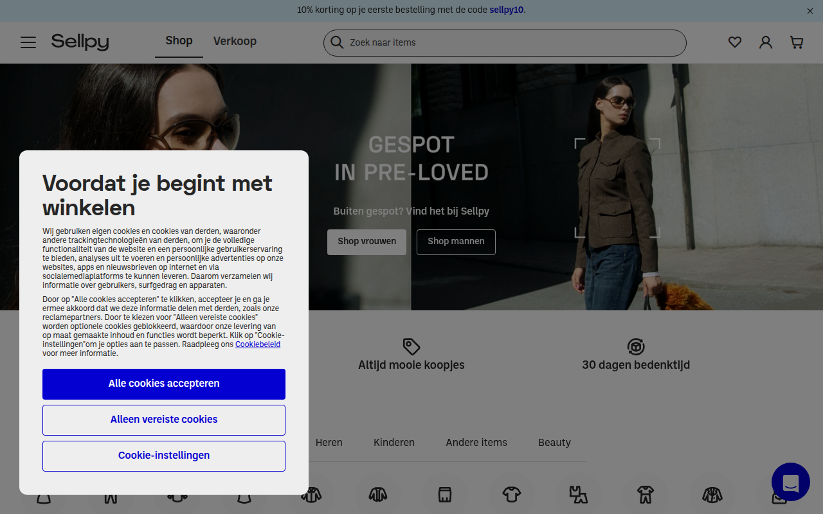
Task: Accept all cookies
Action: (164, 384)
